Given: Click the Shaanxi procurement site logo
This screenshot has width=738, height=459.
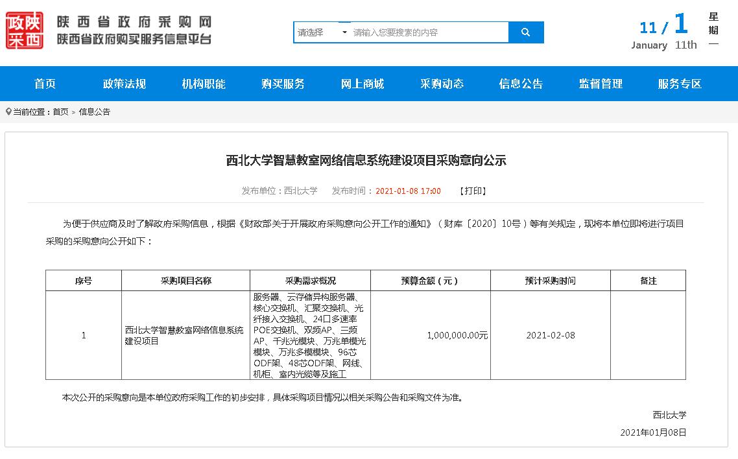Looking at the screenshot, I should pyautogui.click(x=25, y=30).
